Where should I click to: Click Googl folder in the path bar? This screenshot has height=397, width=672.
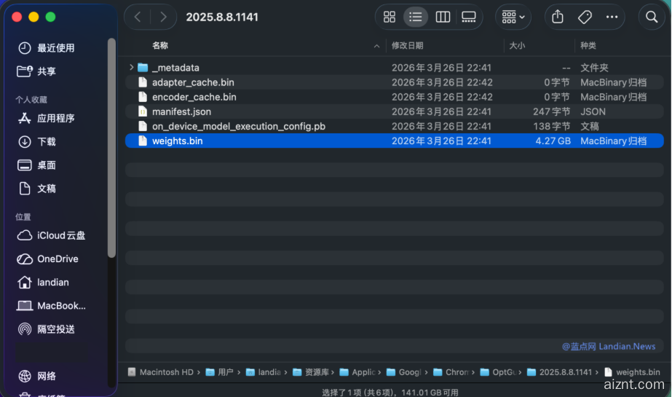[x=404, y=372]
